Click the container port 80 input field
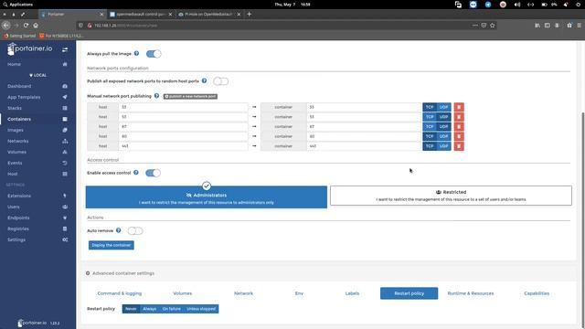 pos(364,136)
